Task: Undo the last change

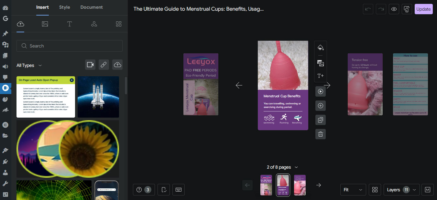Action: (x=368, y=9)
